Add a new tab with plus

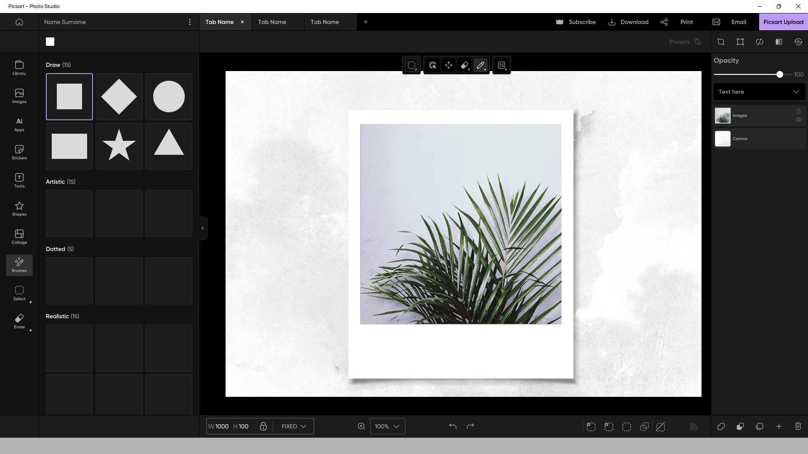click(366, 22)
